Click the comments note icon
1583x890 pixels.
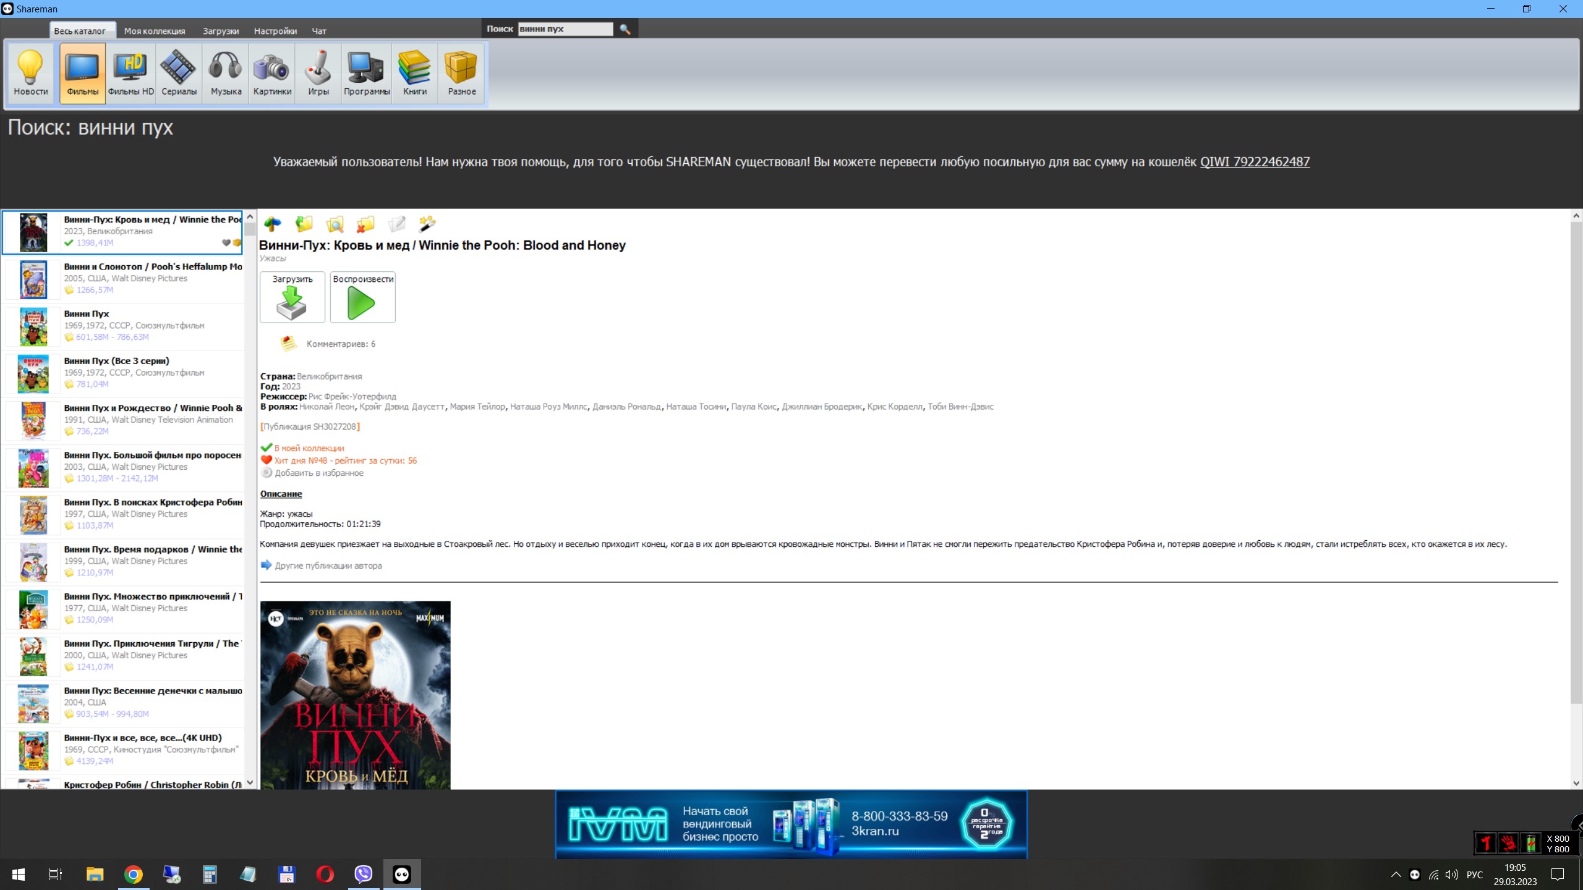coord(288,344)
